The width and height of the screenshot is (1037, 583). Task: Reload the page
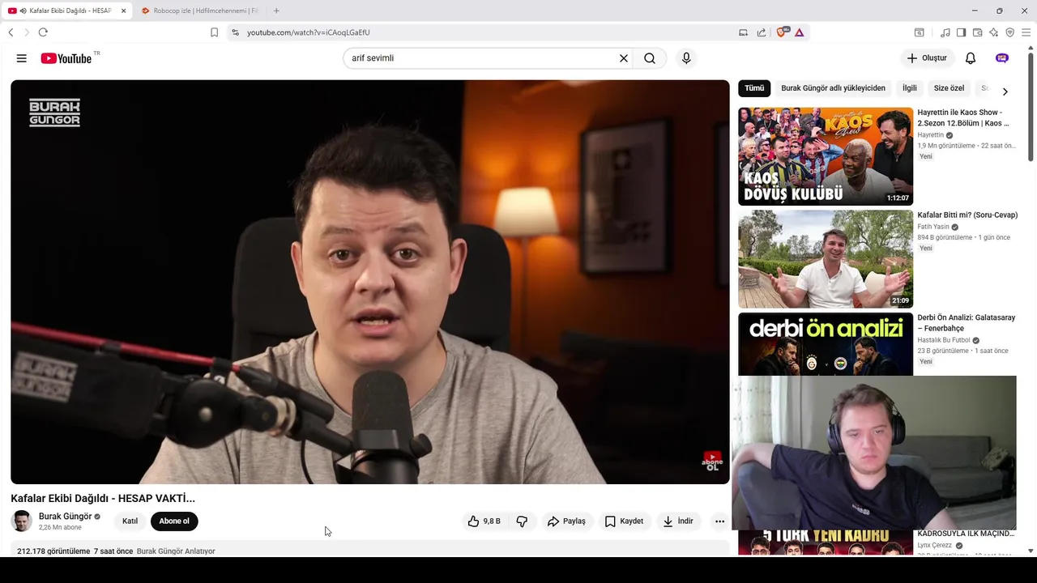point(43,32)
